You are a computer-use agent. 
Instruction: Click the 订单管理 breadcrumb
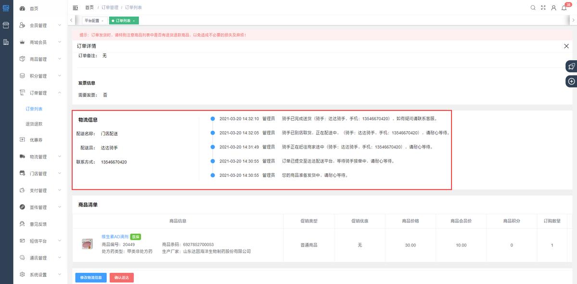[x=110, y=8]
